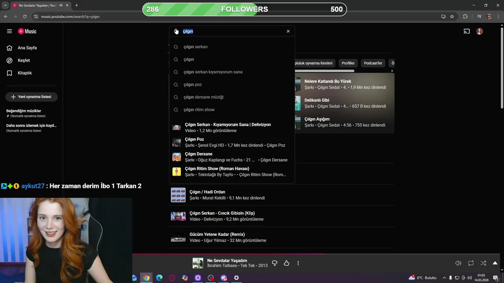Reload the browser page
This screenshot has width=504, height=283.
[24, 17]
